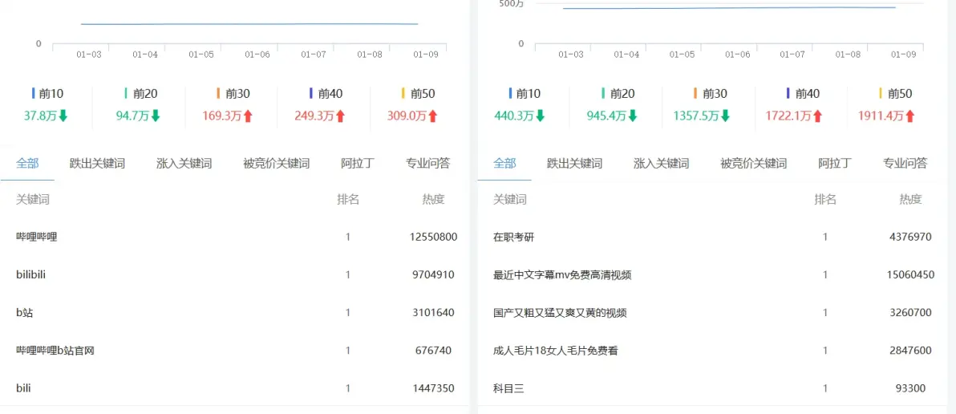Click heat value 1447350
956x414 pixels.
434,388
